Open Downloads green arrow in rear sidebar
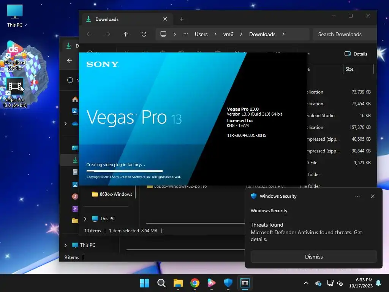 pyautogui.click(x=75, y=160)
